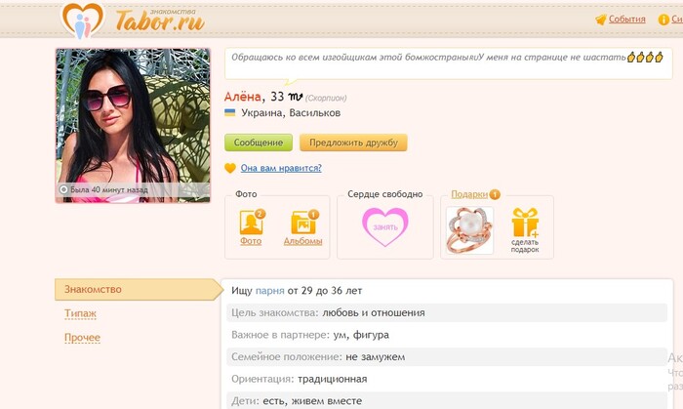
Task: Switch to the Прочее tab
Action: pos(82,338)
